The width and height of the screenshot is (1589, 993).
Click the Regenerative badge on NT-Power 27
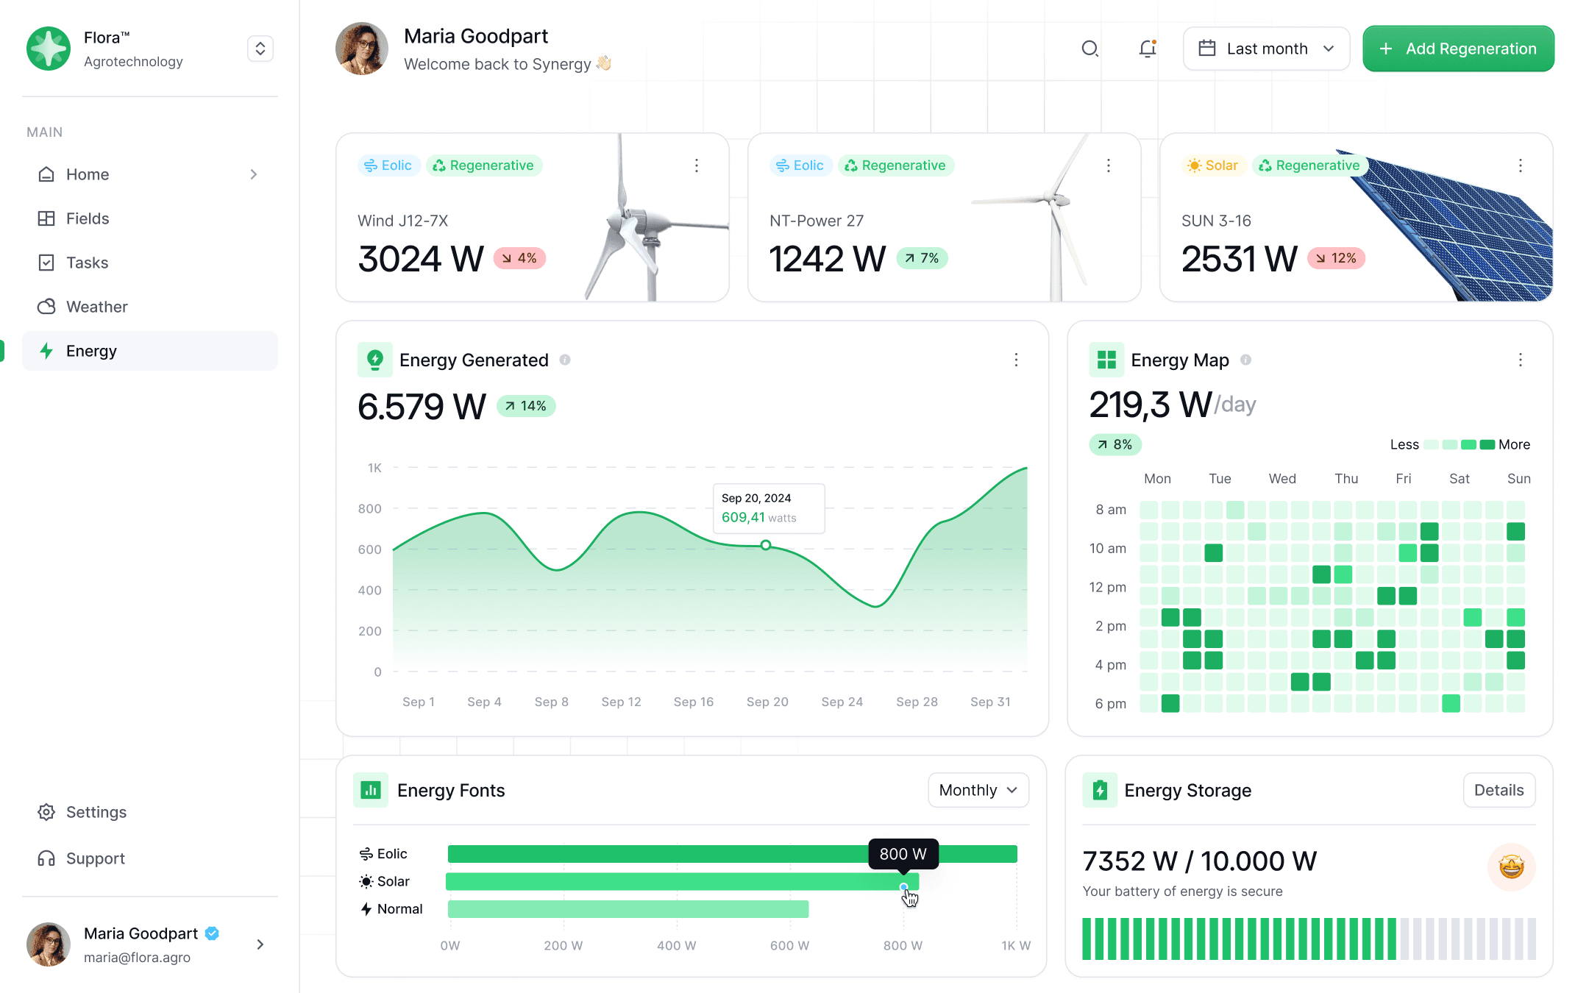896,165
